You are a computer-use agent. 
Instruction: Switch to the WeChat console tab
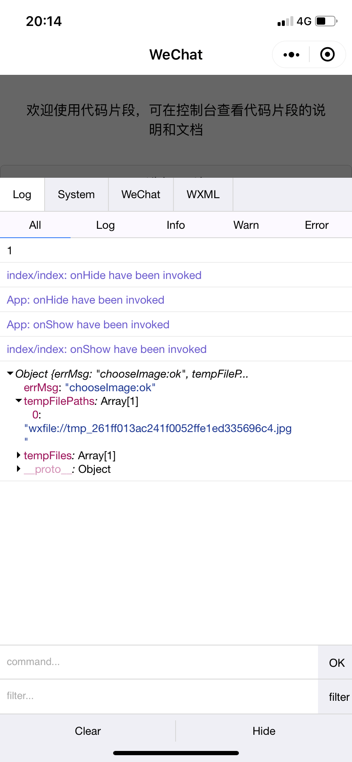click(141, 194)
